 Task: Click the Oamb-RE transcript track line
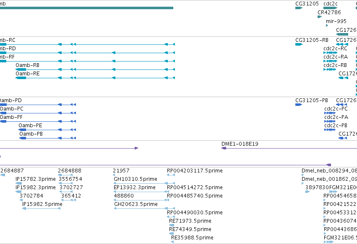pyautogui.click(x=95, y=78)
